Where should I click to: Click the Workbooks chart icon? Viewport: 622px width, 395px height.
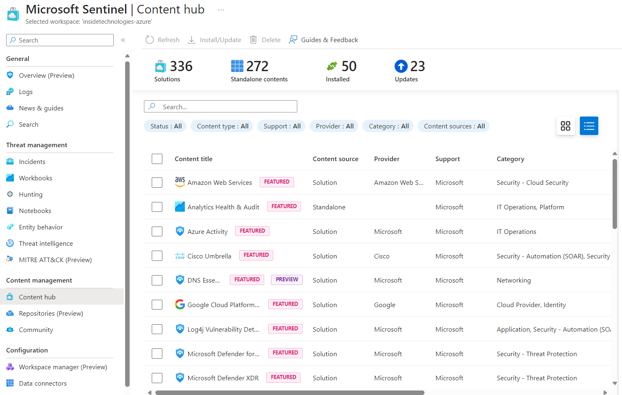[x=10, y=178]
